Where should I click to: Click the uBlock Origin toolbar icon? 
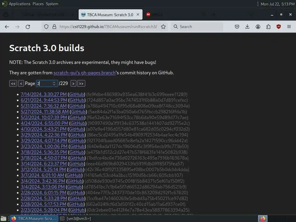click(x=279, y=27)
